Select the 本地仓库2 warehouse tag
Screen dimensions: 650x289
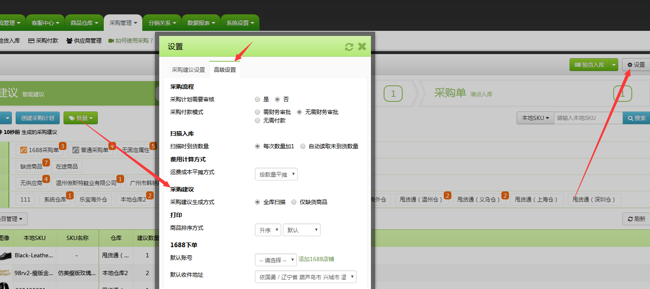click(133, 199)
